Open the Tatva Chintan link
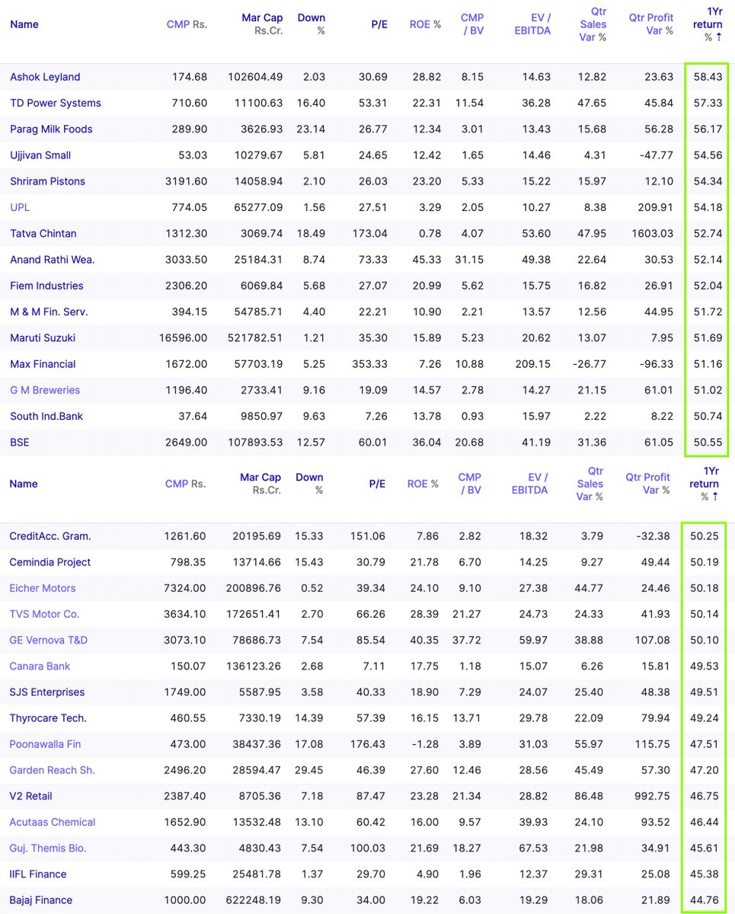 coord(43,234)
